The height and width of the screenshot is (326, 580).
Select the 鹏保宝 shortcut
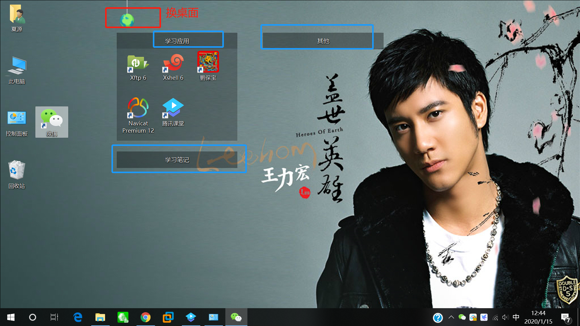pos(208,66)
